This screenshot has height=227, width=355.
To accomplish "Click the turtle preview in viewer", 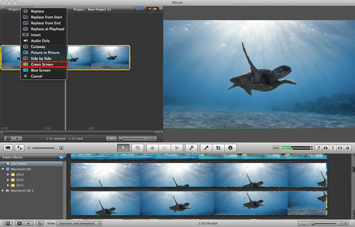I will pyautogui.click(x=259, y=74).
